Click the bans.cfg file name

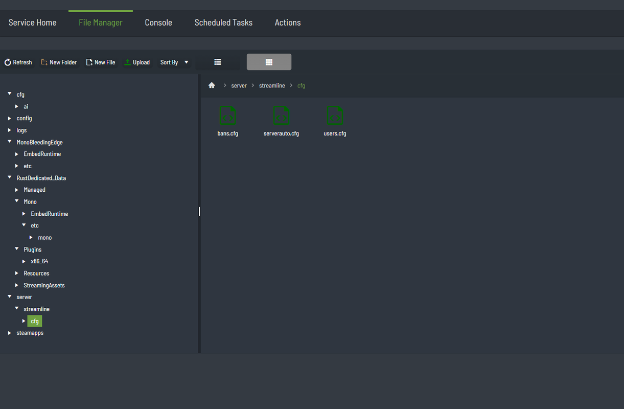(x=228, y=133)
